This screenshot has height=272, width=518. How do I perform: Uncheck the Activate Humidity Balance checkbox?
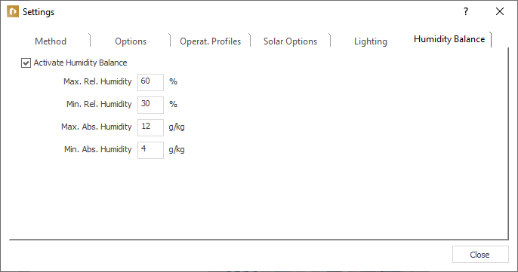pyautogui.click(x=26, y=63)
